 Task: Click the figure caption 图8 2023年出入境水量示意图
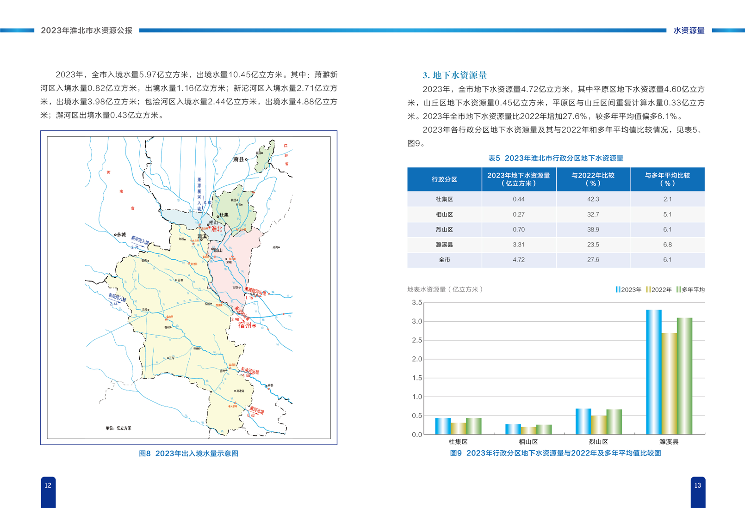188,453
